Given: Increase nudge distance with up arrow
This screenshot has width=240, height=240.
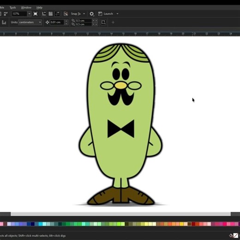Looking at the screenshot, I should click(66, 21).
